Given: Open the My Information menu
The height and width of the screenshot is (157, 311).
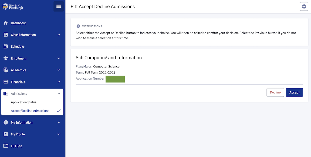Looking at the screenshot, I should pos(22,122).
